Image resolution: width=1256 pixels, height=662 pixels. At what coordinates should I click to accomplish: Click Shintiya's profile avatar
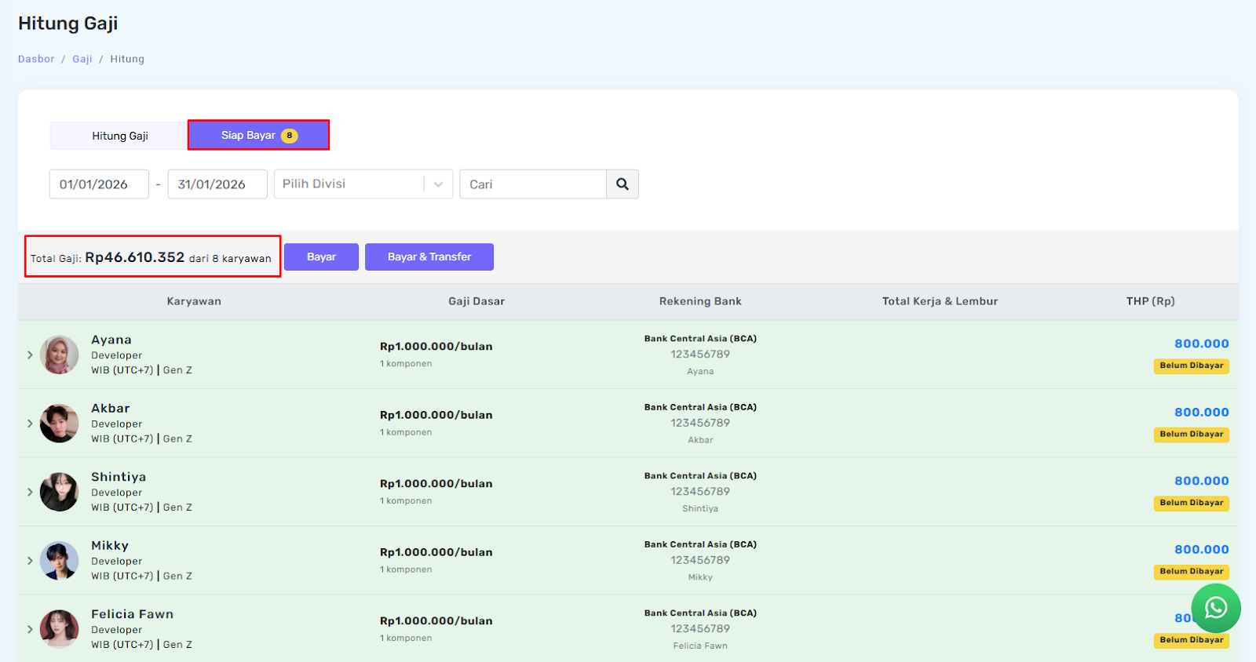tap(60, 492)
